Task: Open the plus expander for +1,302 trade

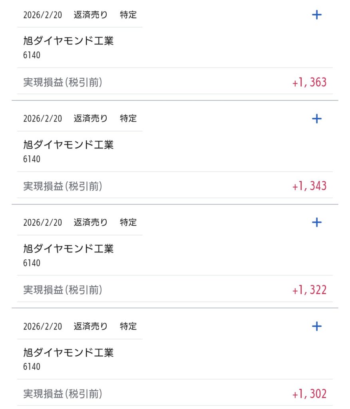Action: (316, 326)
